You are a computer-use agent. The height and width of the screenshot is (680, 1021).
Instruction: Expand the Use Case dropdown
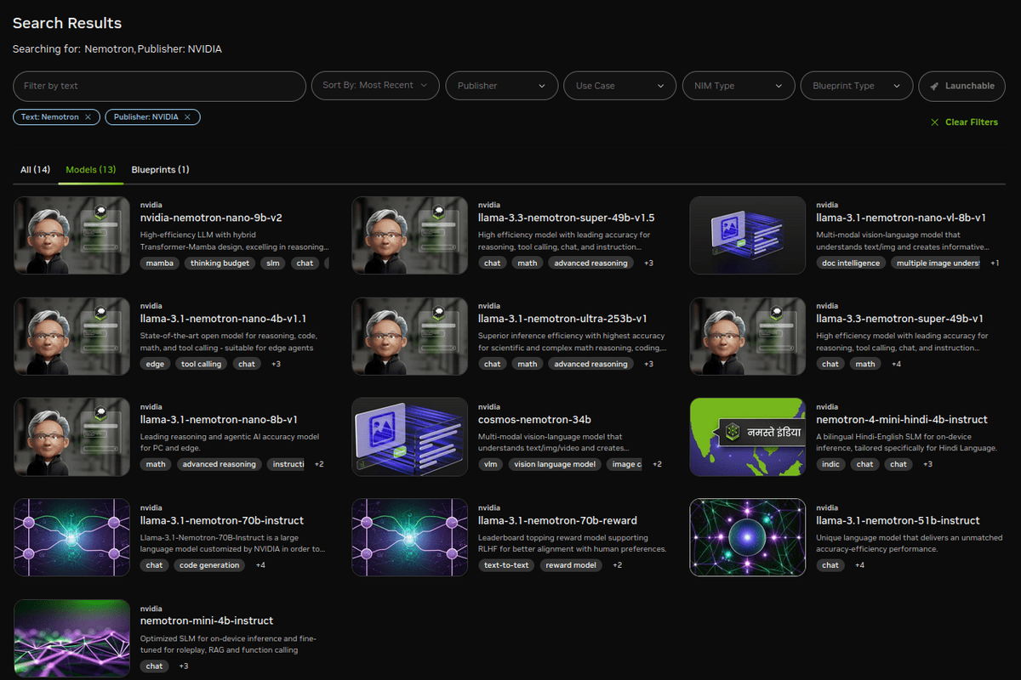(x=620, y=86)
